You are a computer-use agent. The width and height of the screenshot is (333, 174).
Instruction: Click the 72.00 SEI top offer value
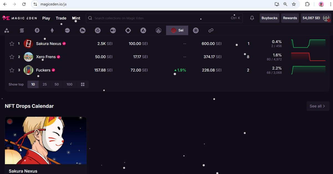(139, 70)
